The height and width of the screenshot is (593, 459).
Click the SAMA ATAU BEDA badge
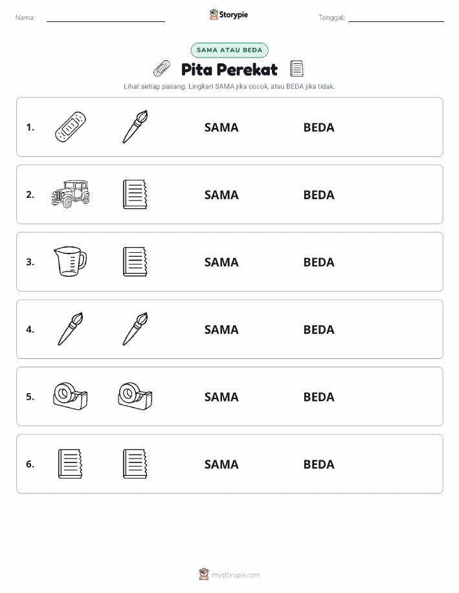click(x=229, y=50)
